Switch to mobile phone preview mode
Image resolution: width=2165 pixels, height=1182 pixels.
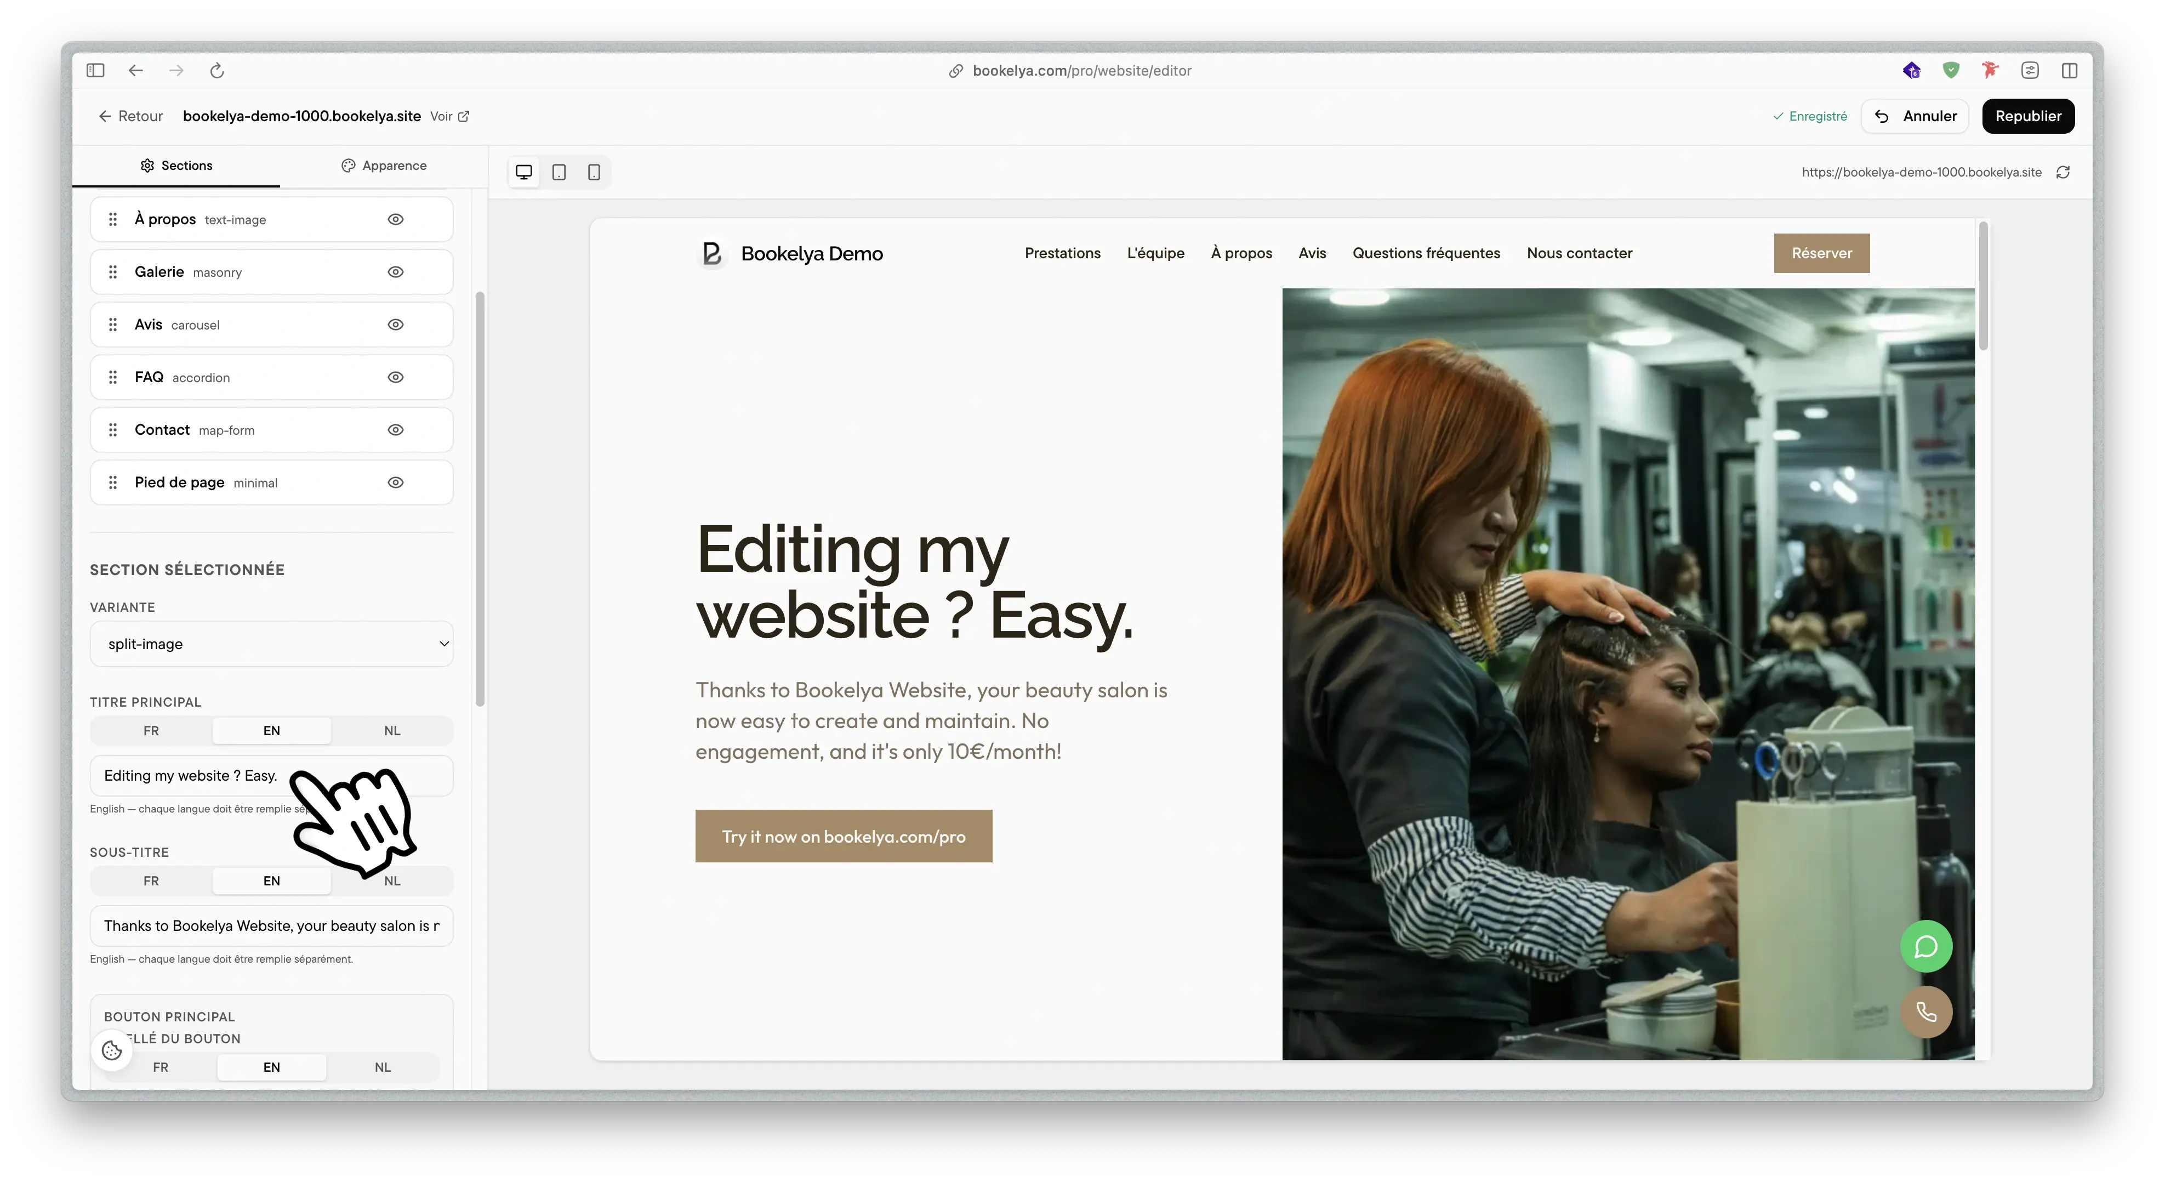(594, 172)
